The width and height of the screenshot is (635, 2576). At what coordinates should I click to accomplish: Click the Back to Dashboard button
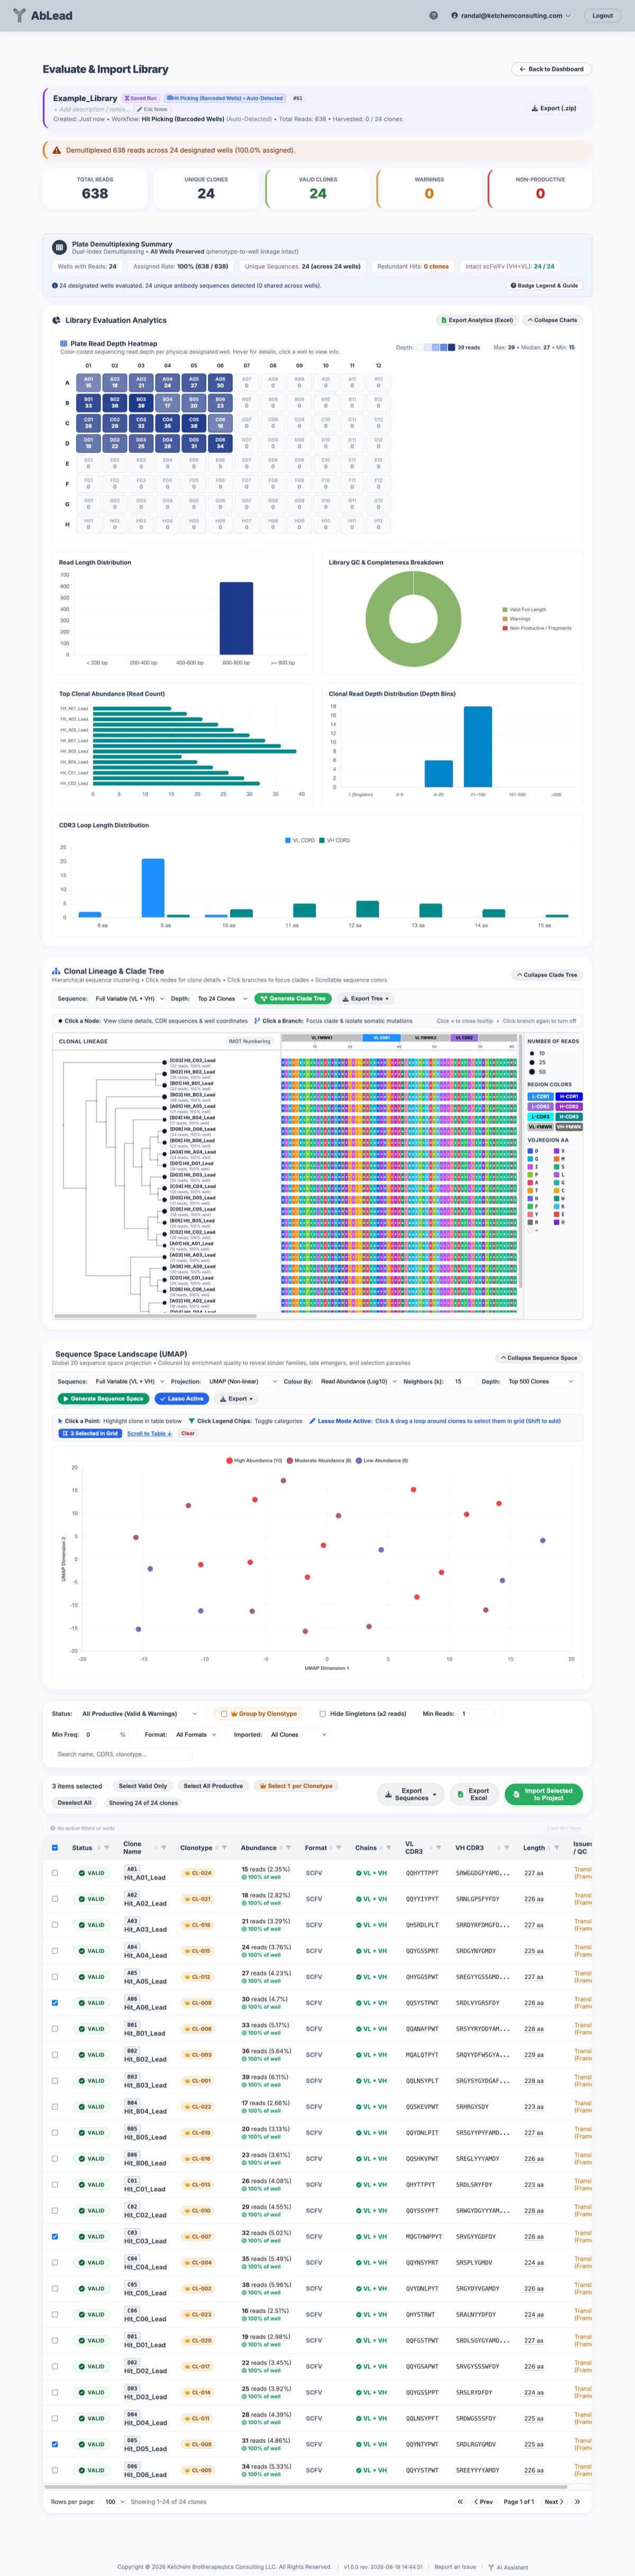551,69
